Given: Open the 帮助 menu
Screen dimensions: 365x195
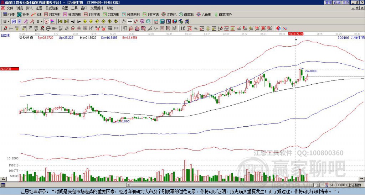Looking at the screenshot, I should 110,8.
